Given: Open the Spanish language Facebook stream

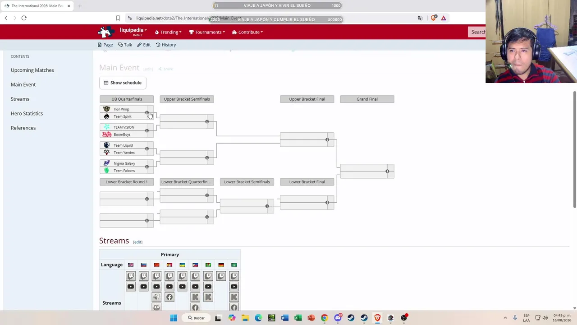Looking at the screenshot, I should [169, 297].
